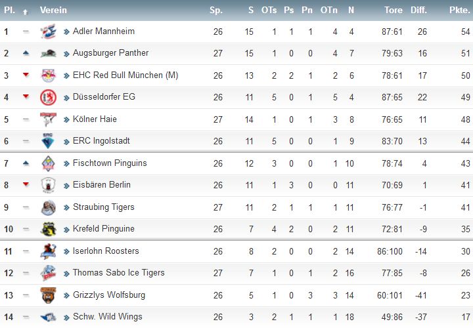Click the Kölner Haie shark logo

[x=48, y=119]
